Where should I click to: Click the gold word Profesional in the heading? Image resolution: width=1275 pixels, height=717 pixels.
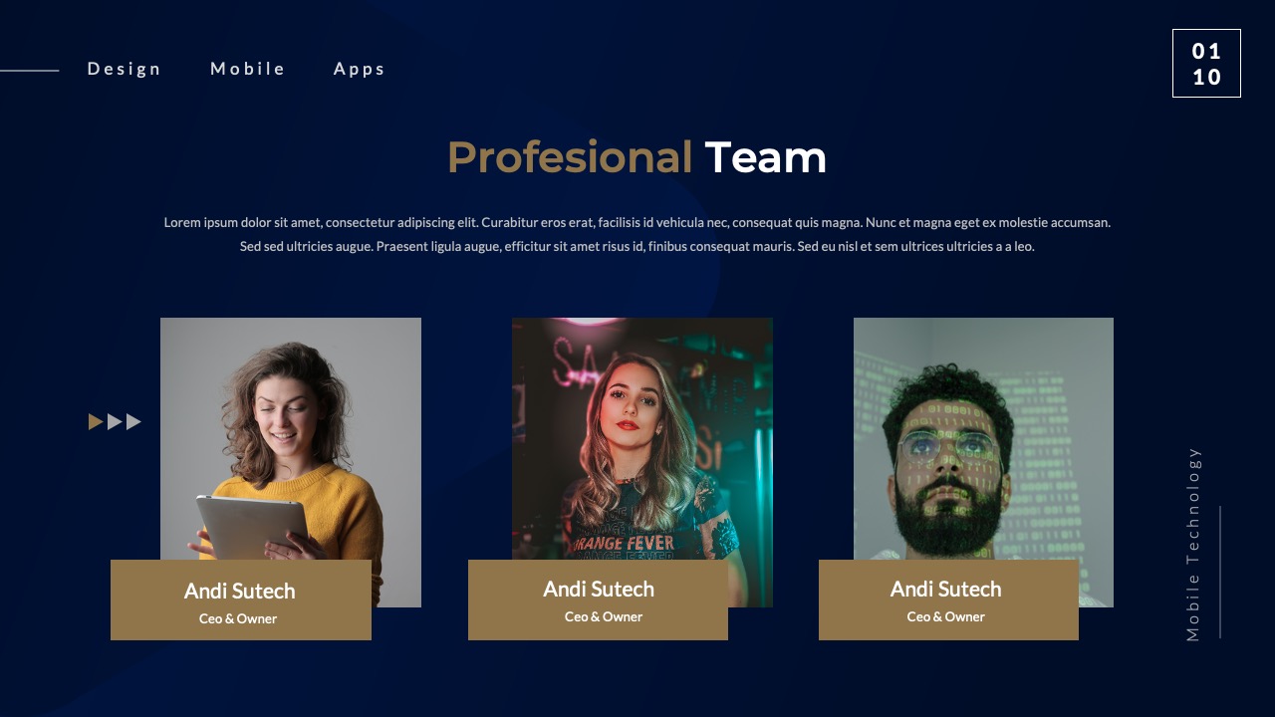pos(570,157)
